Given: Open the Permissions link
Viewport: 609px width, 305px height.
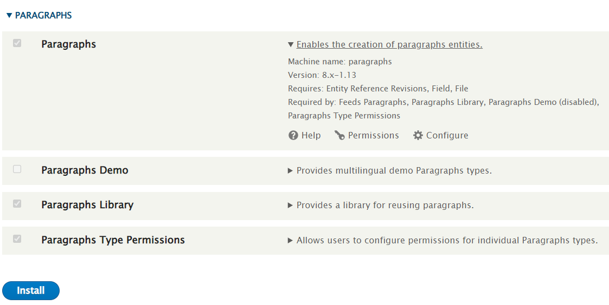Looking at the screenshot, I should coord(373,135).
